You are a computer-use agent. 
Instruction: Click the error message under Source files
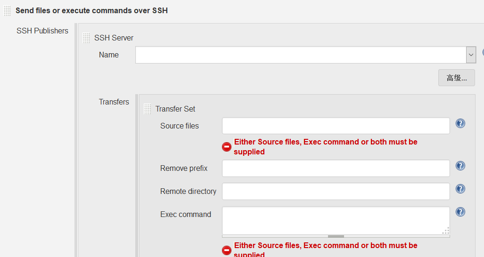(x=326, y=147)
